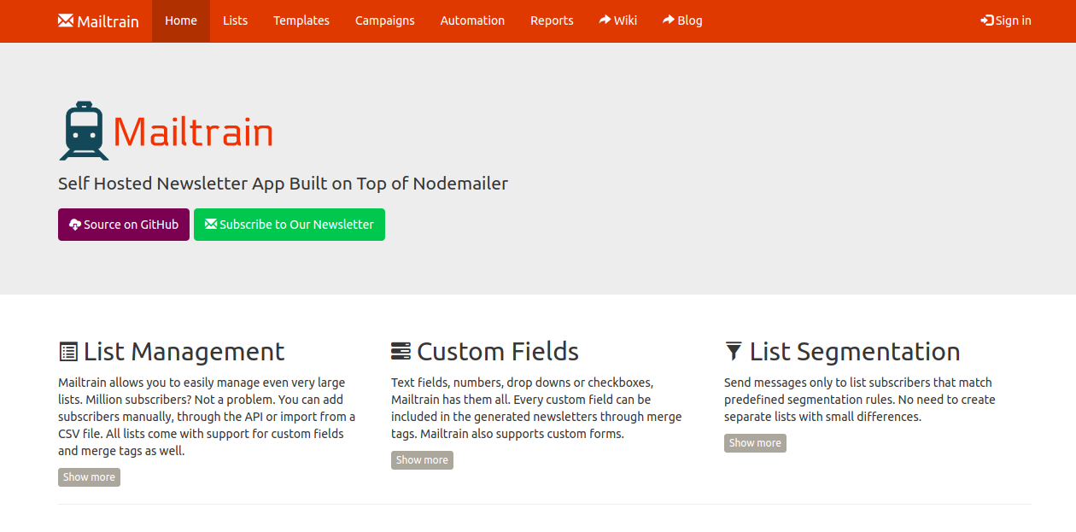
Task: Click the 'Self Hosted Newsletter App' tagline
Action: tap(283, 184)
